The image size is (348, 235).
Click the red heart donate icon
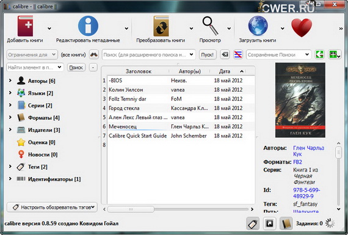[302, 27]
